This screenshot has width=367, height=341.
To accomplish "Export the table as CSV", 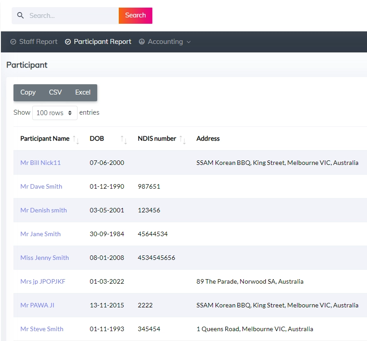I will 56,92.
